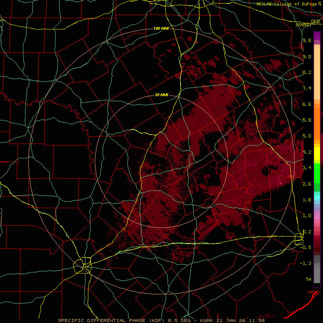
Task: Click the DKD unit label above the scale
Action: (x=315, y=22)
